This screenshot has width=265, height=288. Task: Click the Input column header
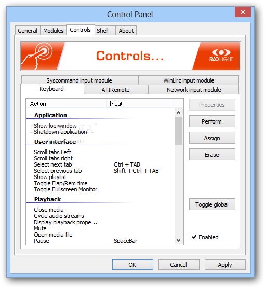point(140,104)
